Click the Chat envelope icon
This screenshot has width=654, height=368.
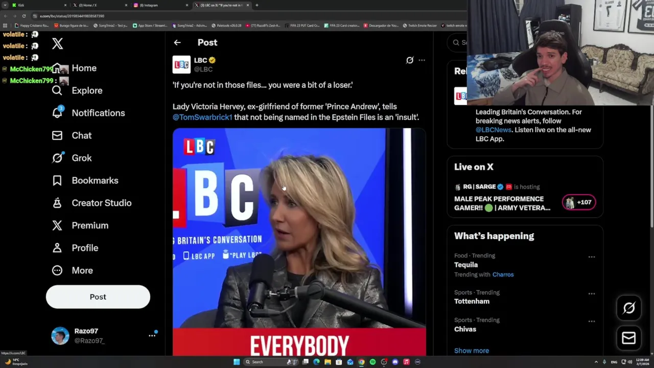(x=57, y=135)
